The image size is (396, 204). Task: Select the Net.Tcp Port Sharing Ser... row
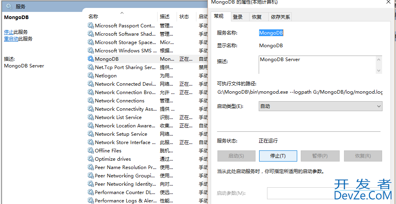[148, 67]
